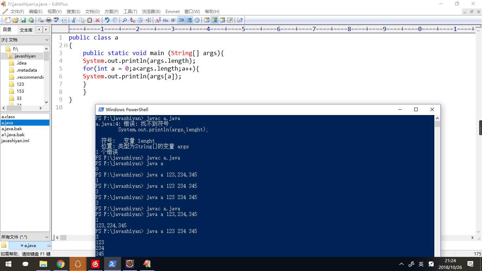Close the a.java document tab
Image resolution: width=482 pixels, height=271 pixels.
pos(49,245)
